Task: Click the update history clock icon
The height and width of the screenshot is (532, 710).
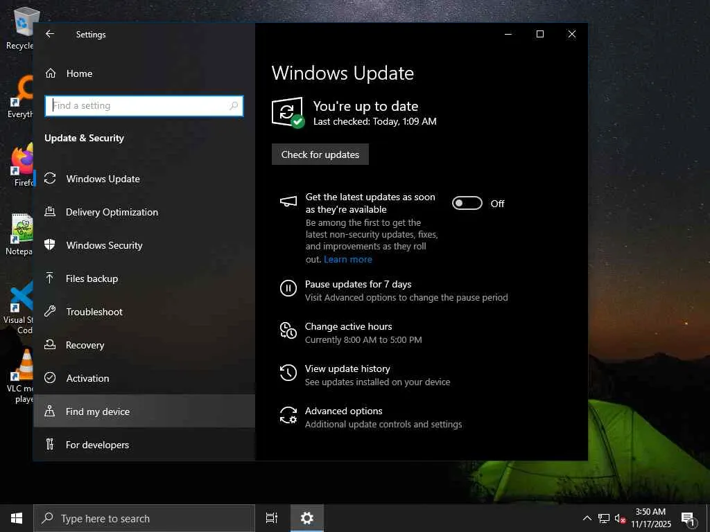Action: click(x=288, y=373)
